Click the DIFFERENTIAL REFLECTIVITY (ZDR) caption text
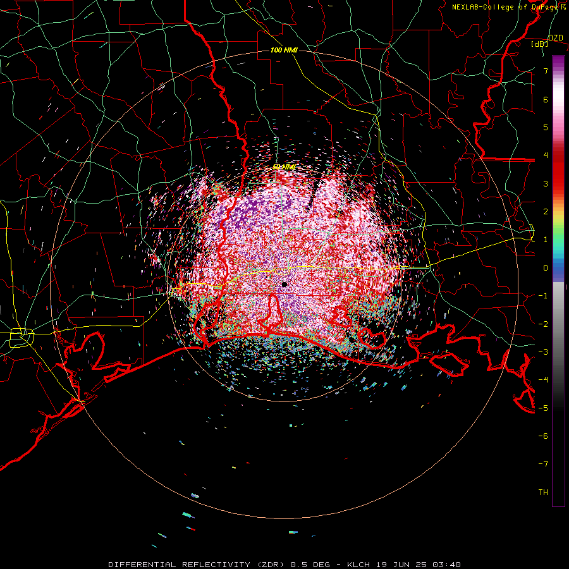This screenshot has width=569, height=569. tap(198, 565)
